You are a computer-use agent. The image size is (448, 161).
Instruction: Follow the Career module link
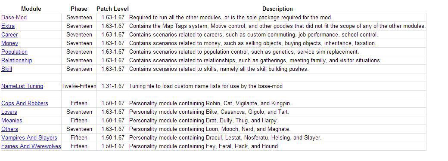point(9,34)
